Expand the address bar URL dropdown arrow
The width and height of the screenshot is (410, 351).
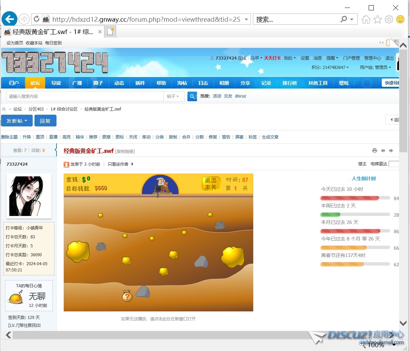pyautogui.click(x=246, y=19)
